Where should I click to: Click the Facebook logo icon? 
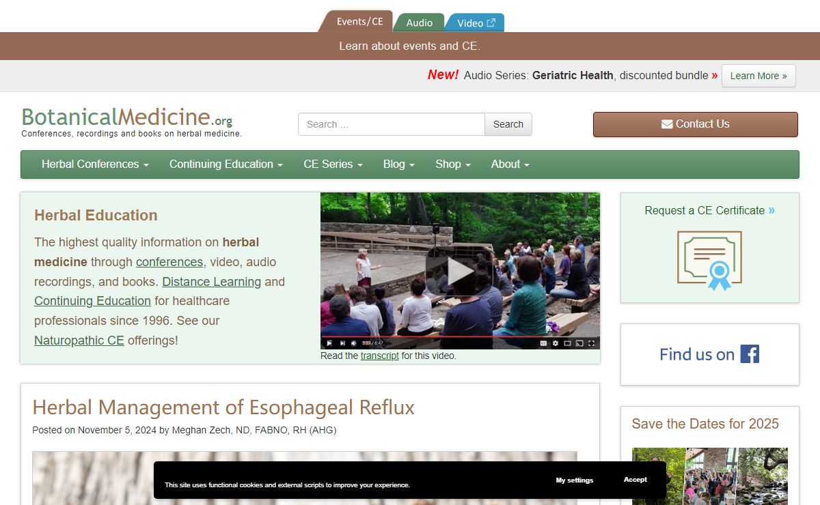pyautogui.click(x=750, y=353)
